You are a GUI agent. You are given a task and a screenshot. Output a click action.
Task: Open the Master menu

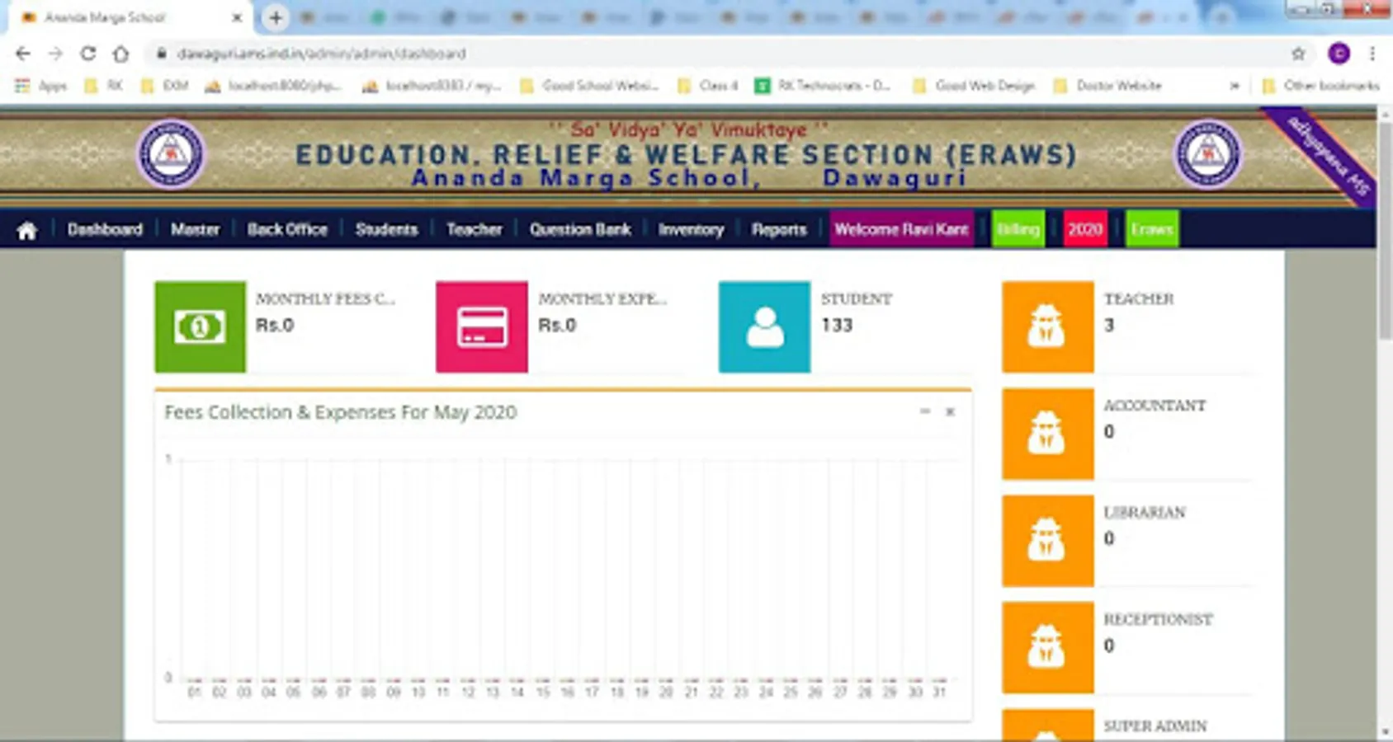[195, 229]
